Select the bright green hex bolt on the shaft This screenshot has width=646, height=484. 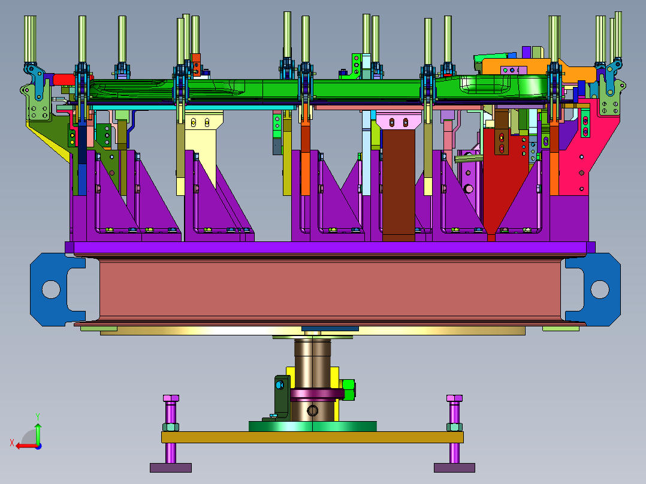click(x=349, y=390)
